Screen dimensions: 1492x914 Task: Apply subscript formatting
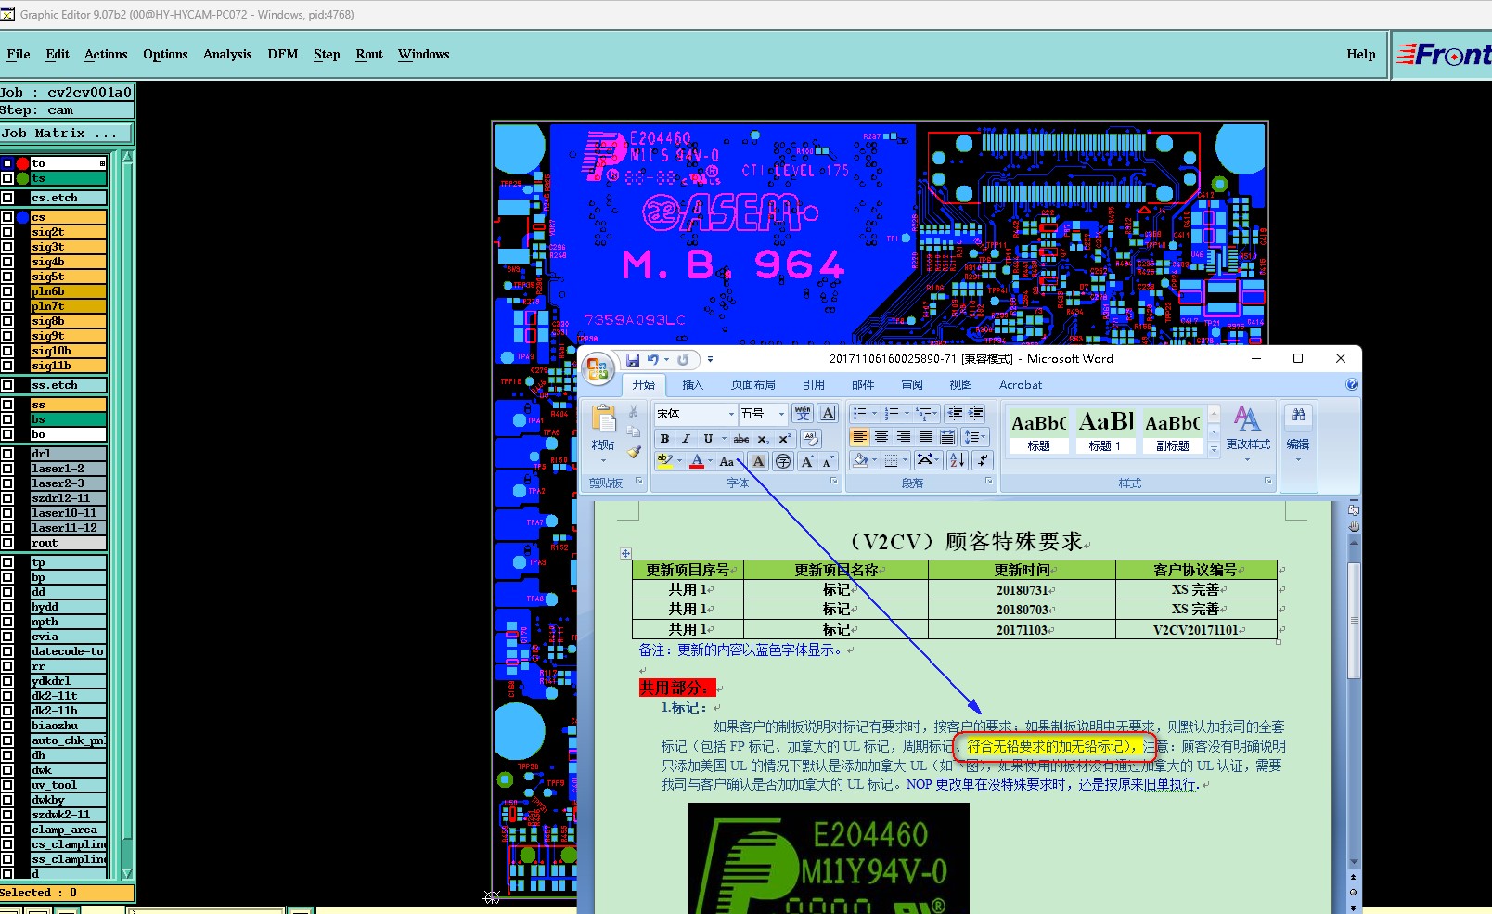[x=763, y=439]
